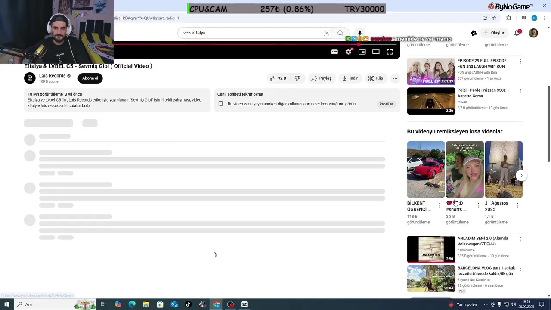Open taskbar clock showing 19:55

[x=526, y=304]
